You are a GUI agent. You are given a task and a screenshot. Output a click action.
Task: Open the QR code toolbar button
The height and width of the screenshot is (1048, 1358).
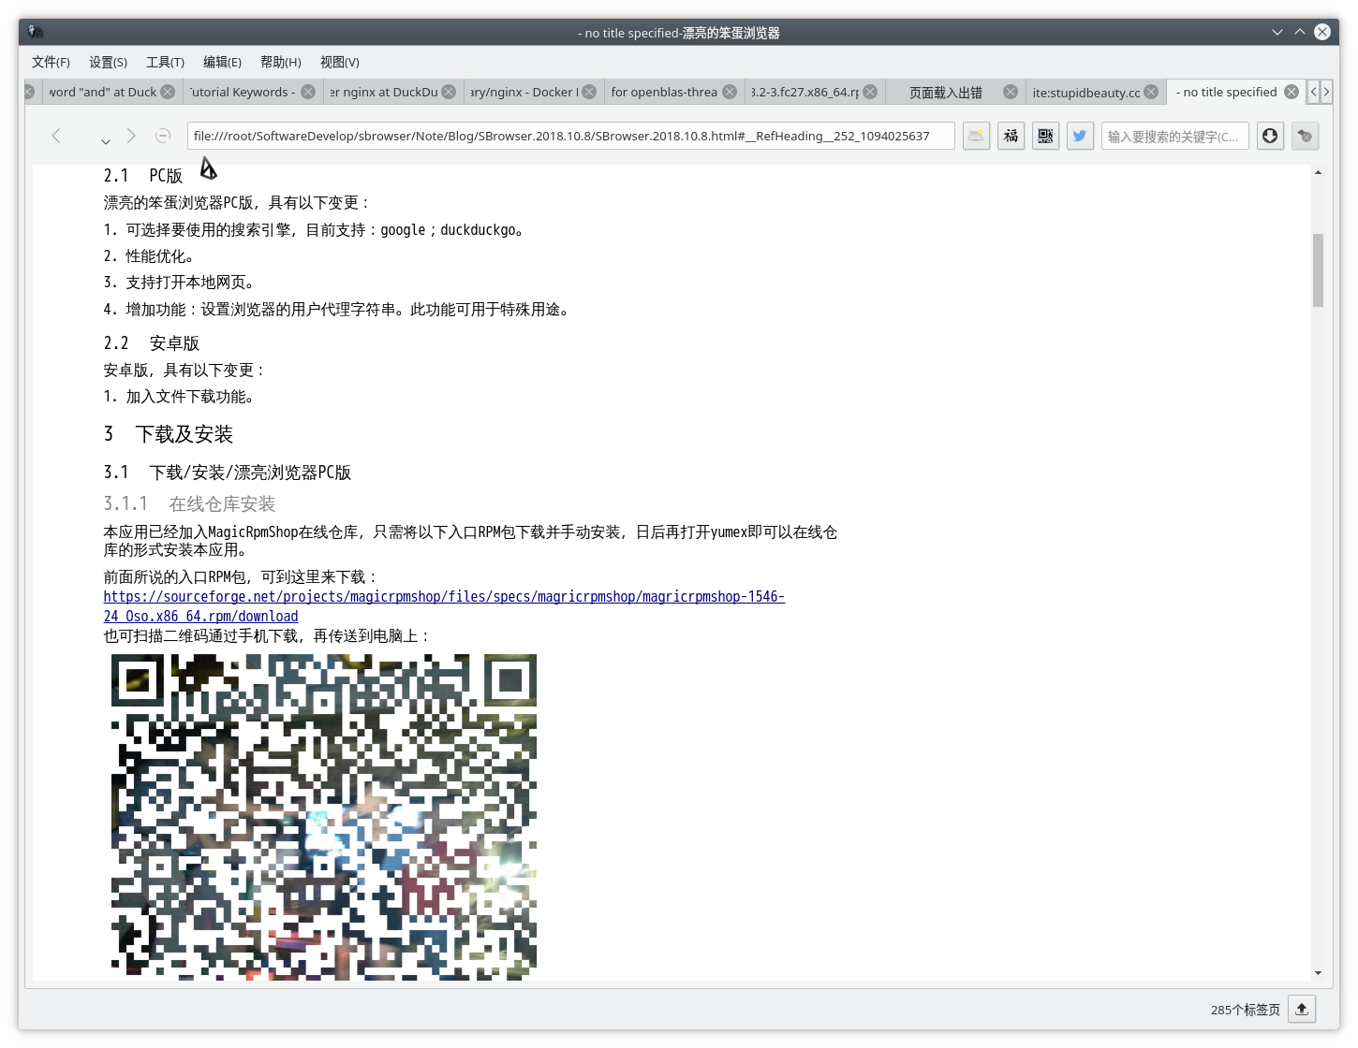[1045, 136]
